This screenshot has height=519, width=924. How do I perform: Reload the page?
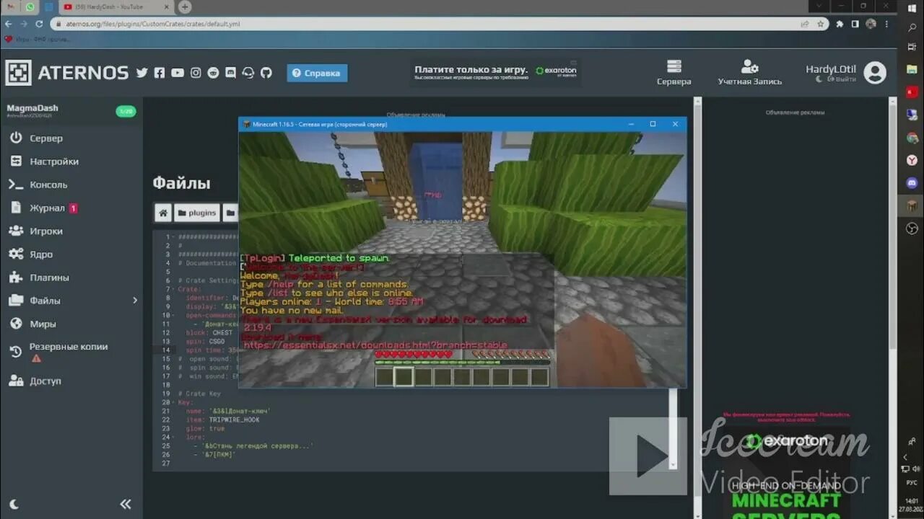coord(39,24)
